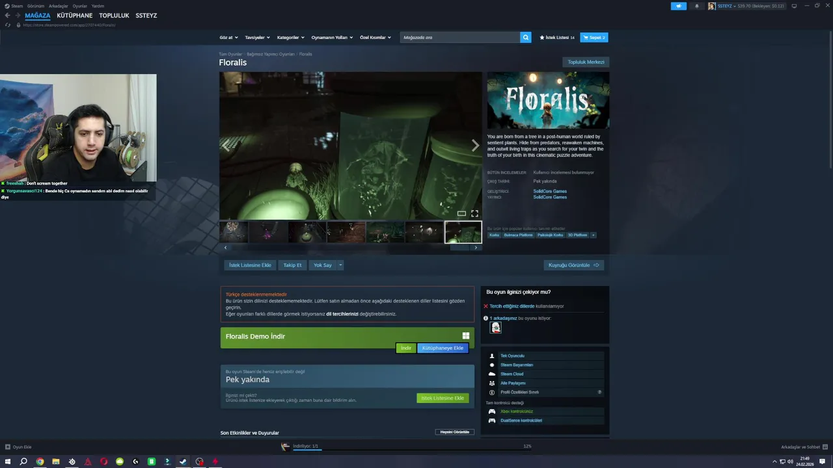Open Arkadaşlar ve Sohbet panel
This screenshot has height=468, width=833.
tap(803, 447)
